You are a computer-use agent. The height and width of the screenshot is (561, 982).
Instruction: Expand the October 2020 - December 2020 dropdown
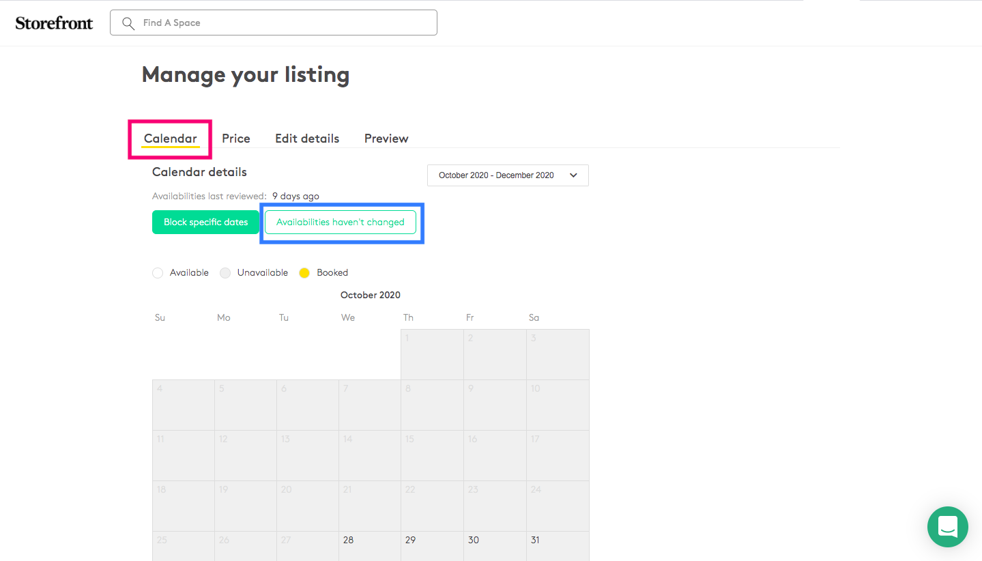point(508,175)
